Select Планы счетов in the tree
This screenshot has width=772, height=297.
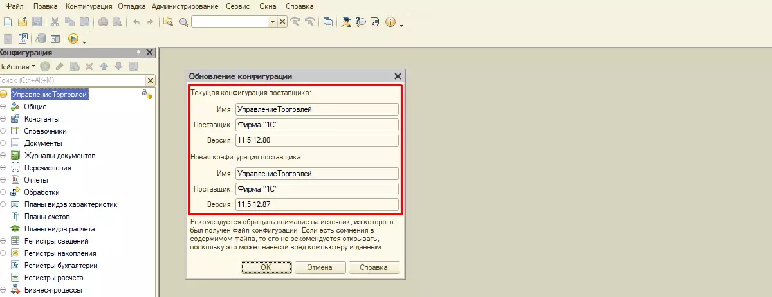(46, 217)
